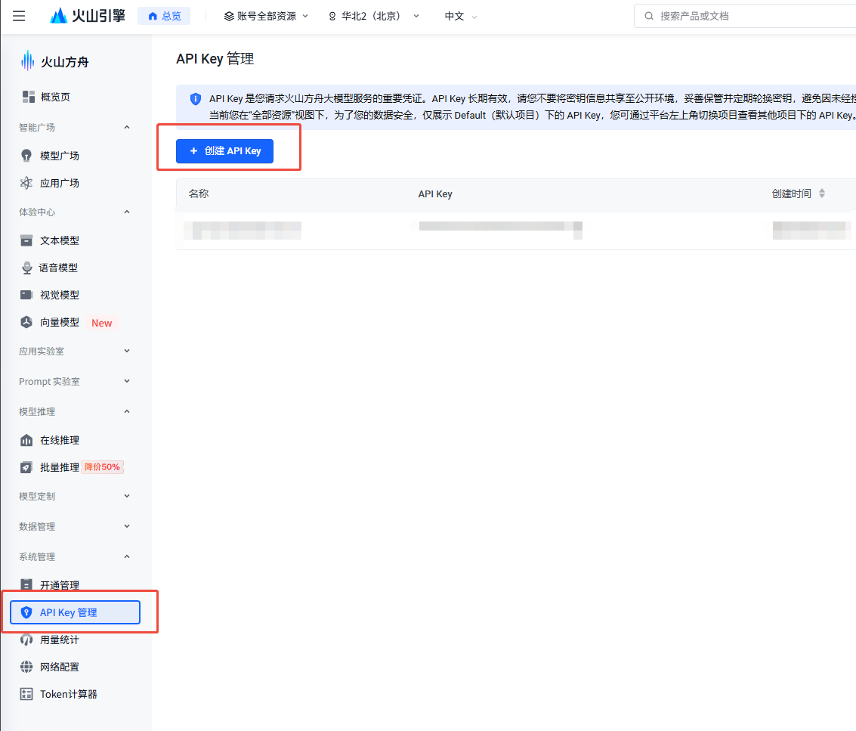The width and height of the screenshot is (856, 731).
Task: Click the API Key 管理 page title
Action: point(215,58)
